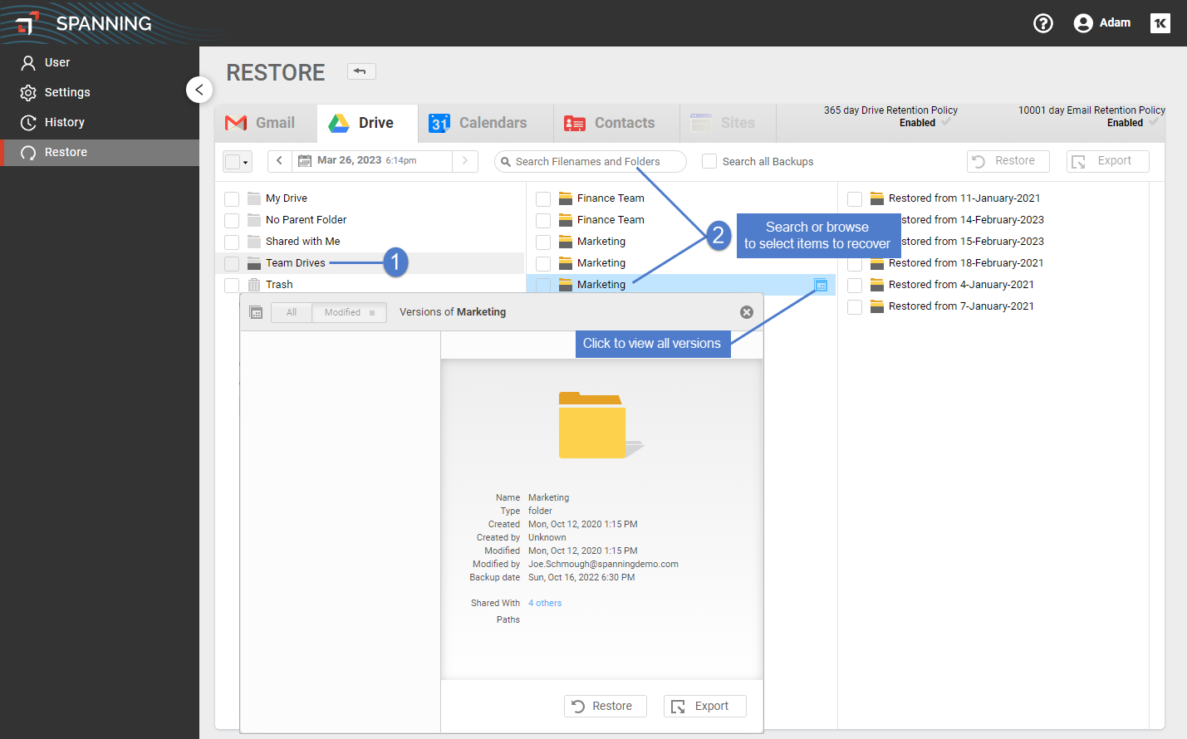Go to the previous backup date
Screen dimensions: 1187x739
click(279, 161)
